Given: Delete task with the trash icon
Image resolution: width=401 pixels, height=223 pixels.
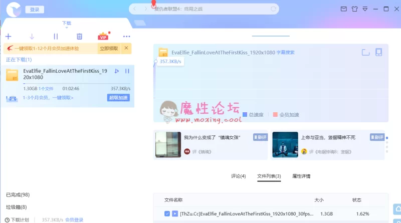Looking at the screenshot, I should coord(80,37).
